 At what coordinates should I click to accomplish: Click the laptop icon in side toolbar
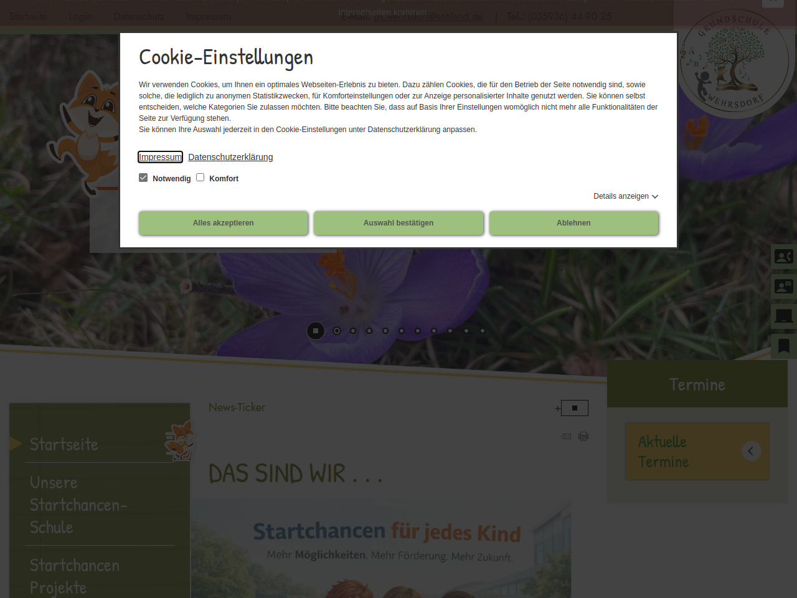pyautogui.click(x=783, y=316)
